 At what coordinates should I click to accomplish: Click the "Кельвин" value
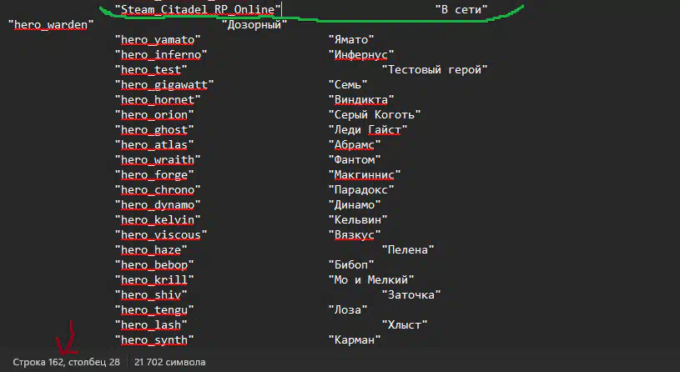(x=358, y=220)
